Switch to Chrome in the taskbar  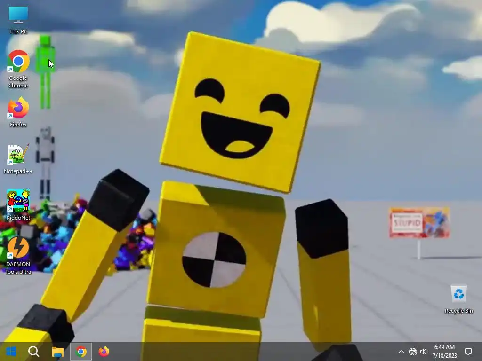81,352
